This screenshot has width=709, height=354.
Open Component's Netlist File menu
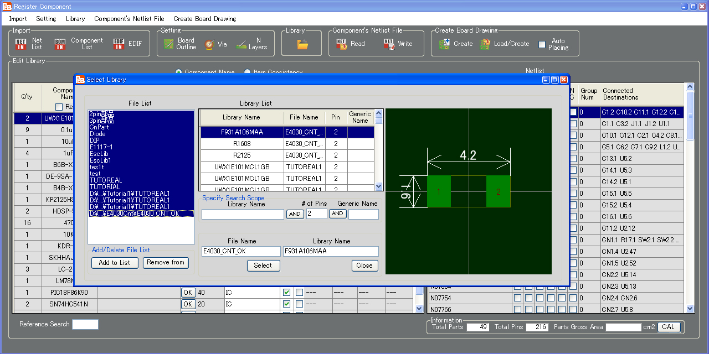[129, 19]
